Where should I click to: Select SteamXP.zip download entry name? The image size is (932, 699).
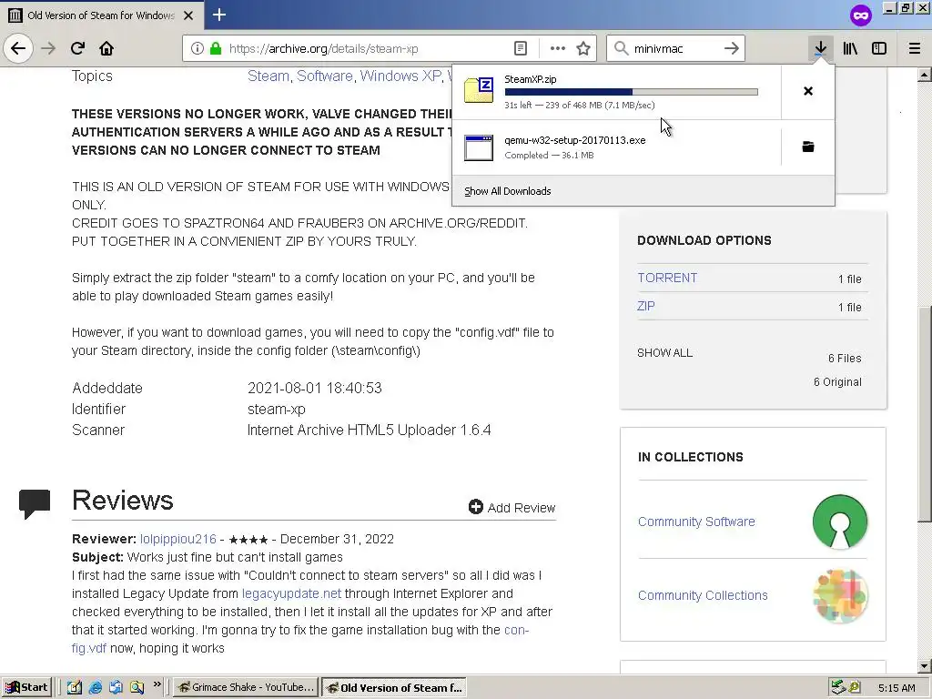(531, 79)
